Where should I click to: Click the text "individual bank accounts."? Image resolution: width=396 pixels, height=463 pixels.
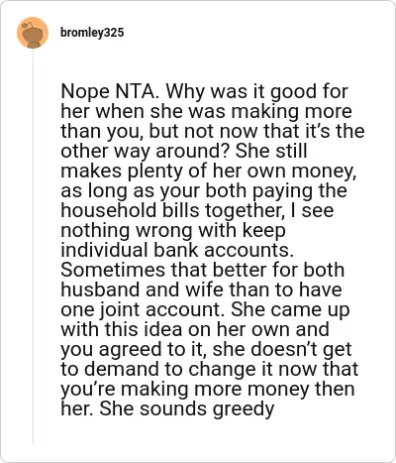[177, 250]
